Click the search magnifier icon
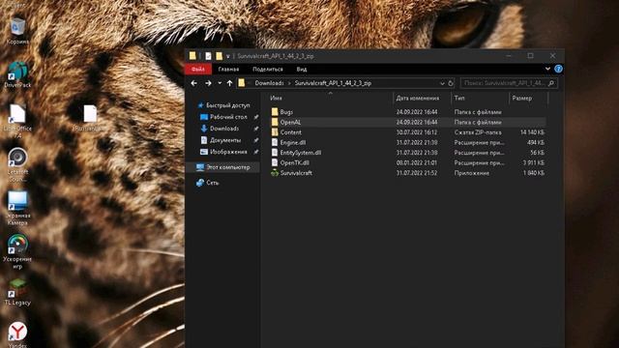 [x=551, y=83]
